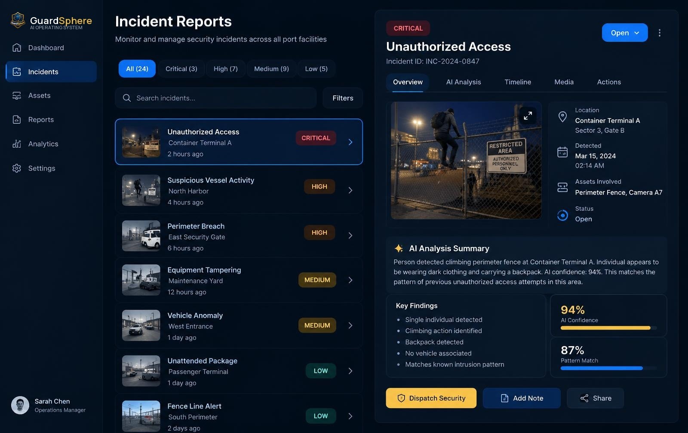Screen dimensions: 688x433
Task: Click the share icon on Share button
Action: pos(584,398)
